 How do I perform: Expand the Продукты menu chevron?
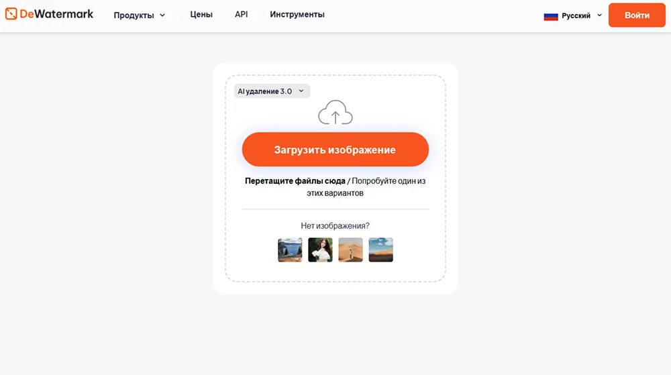162,15
